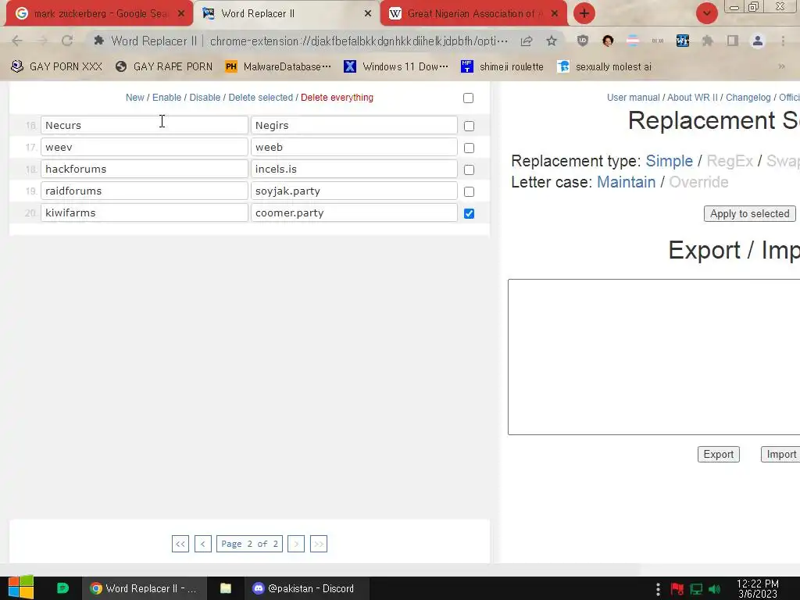Open the network tray icon
This screenshot has height=600, width=800.
[x=696, y=589]
